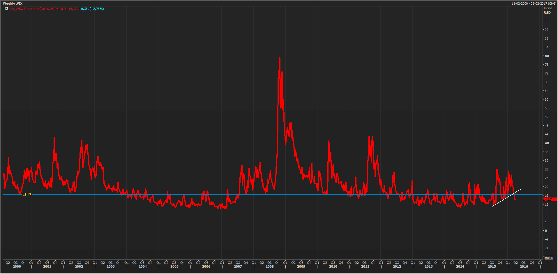This screenshot has width=558, height=274.
Task: Click the yellow '16,47' level label
Action: (x=27, y=195)
